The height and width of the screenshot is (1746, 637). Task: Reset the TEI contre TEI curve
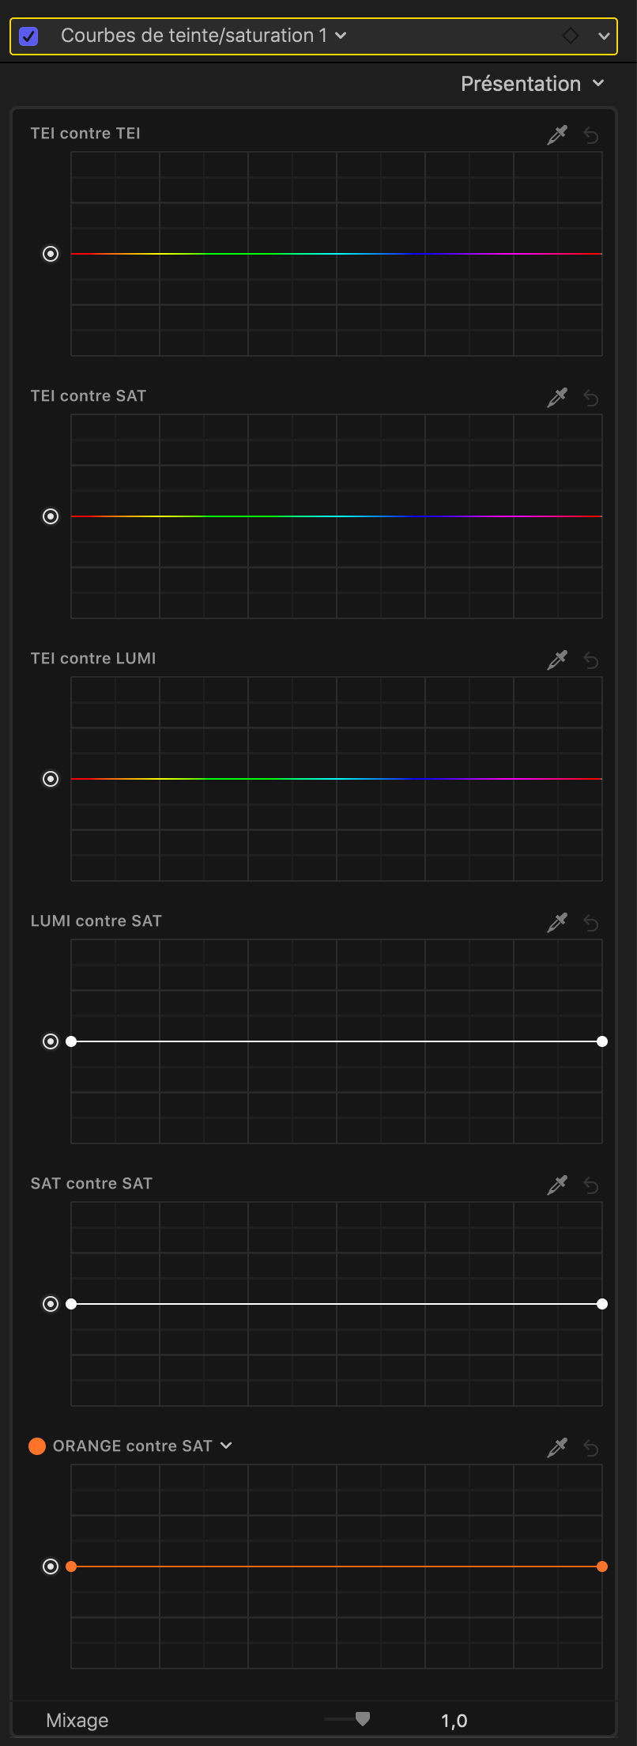pyautogui.click(x=590, y=135)
